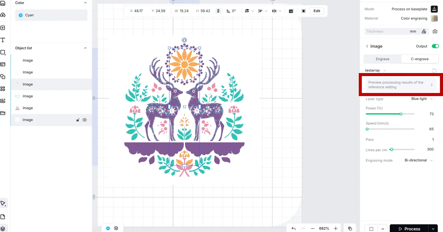443x232 pixels.
Task: Open the Laser type Blue light dropdown
Action: point(422,99)
